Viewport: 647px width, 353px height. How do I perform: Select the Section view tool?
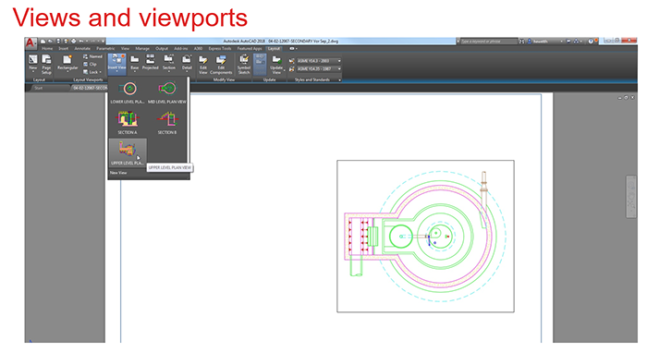pos(169,62)
